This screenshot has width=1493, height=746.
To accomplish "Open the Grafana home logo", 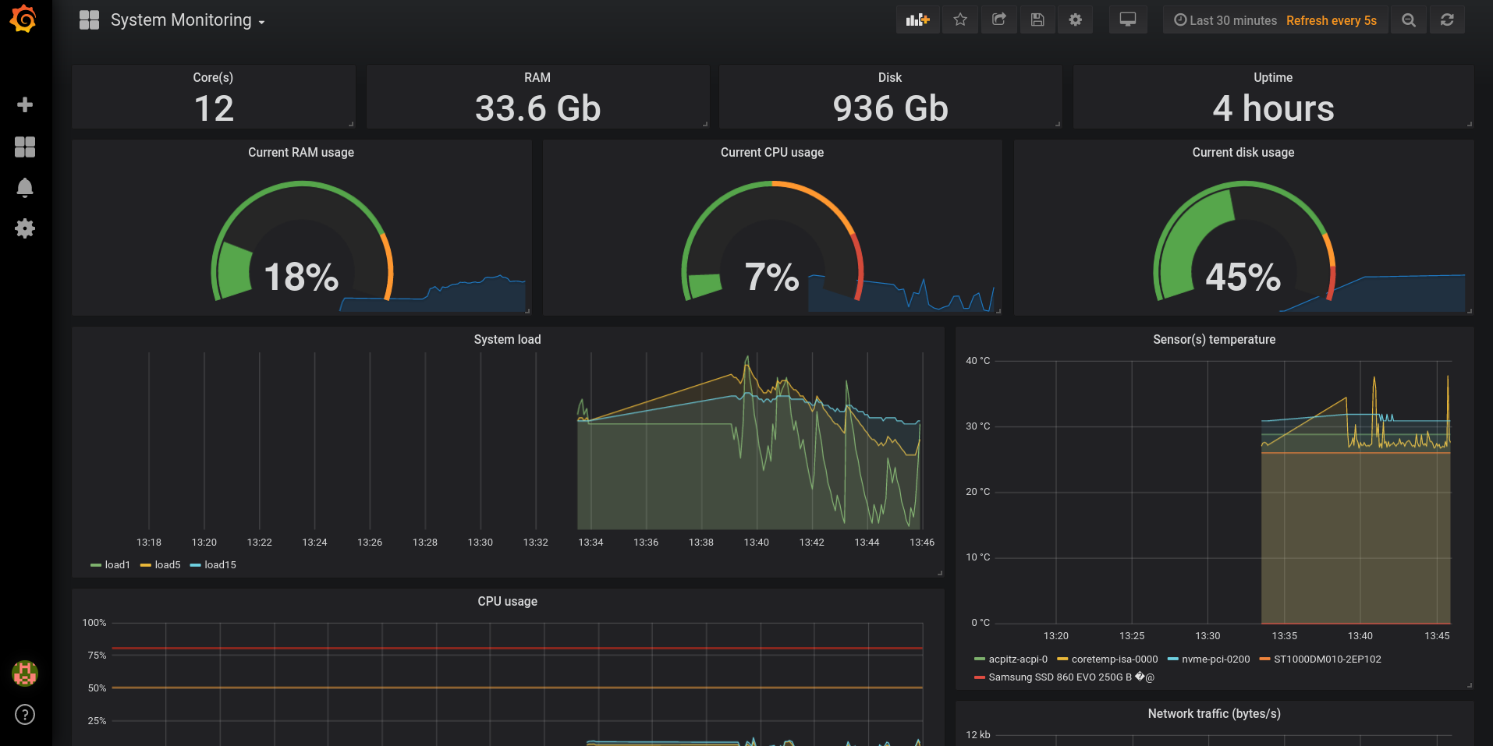I will coord(23,19).
